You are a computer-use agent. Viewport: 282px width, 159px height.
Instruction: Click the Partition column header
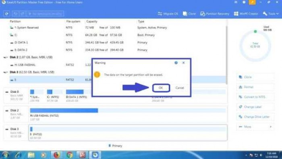(x=15, y=21)
